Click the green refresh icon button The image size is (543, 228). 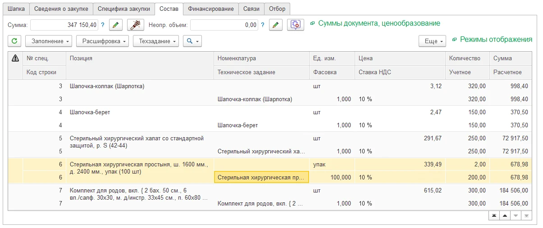point(14,41)
